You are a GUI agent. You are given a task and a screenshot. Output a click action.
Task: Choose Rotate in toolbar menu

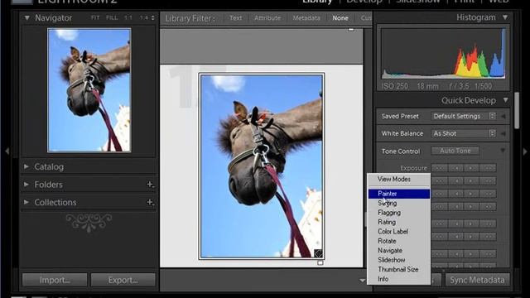(x=399, y=241)
